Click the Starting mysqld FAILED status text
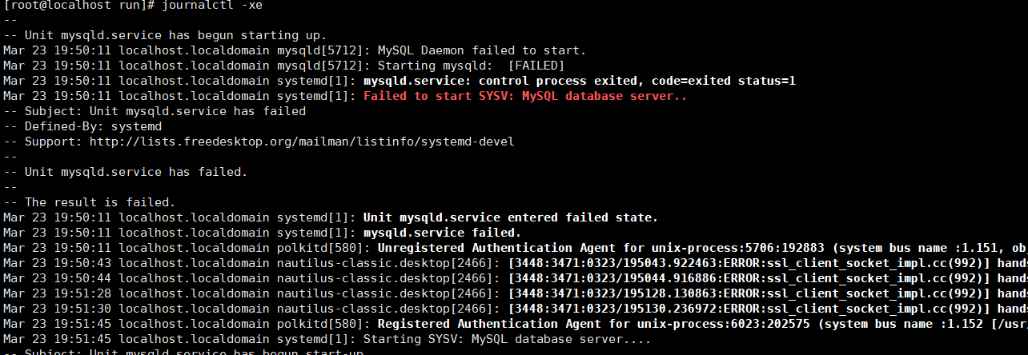The image size is (1028, 355). point(471,66)
